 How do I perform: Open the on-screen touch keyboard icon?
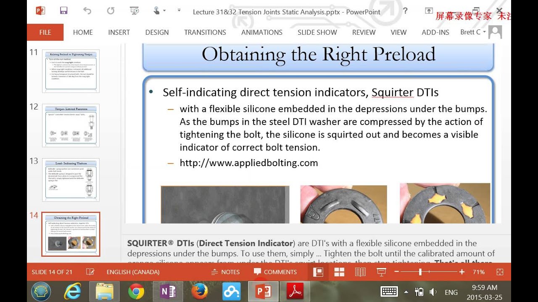pos(389,292)
